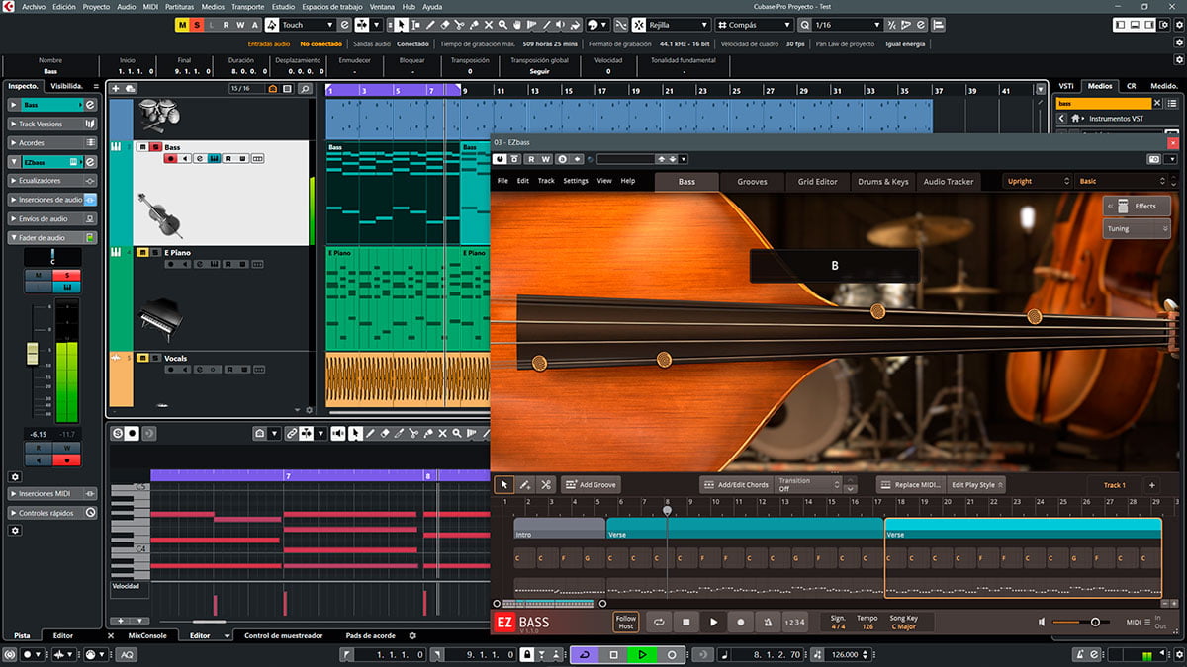Select the Mute X tool in the main toolbar

[489, 24]
